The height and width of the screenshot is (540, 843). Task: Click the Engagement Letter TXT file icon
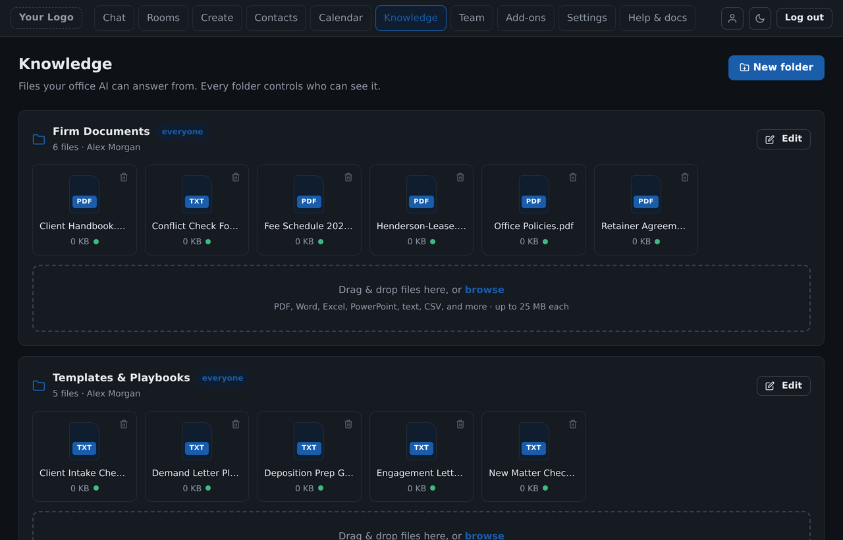tap(421, 441)
